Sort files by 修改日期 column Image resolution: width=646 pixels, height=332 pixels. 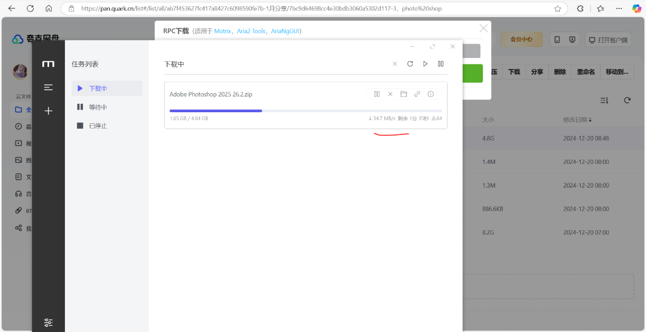577,120
